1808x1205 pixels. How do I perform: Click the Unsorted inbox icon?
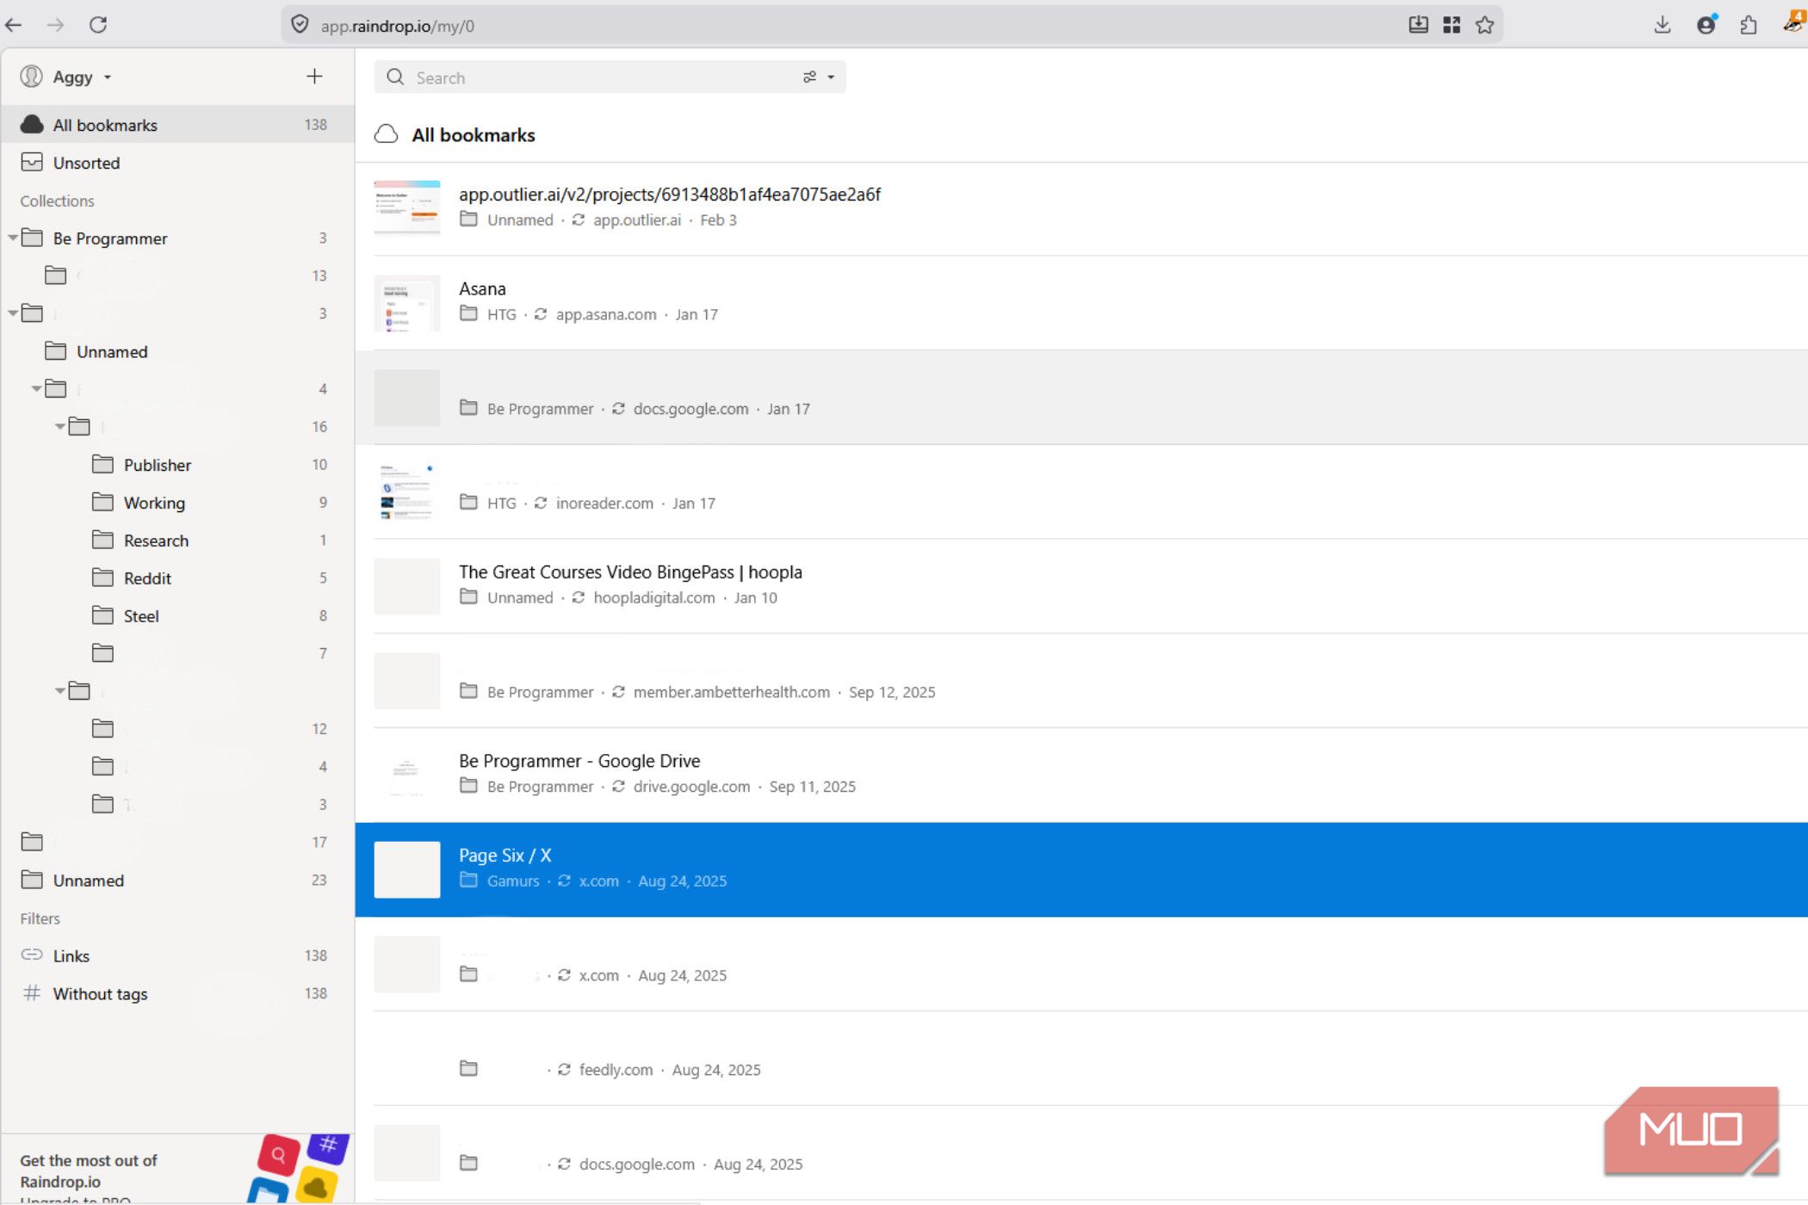32,163
